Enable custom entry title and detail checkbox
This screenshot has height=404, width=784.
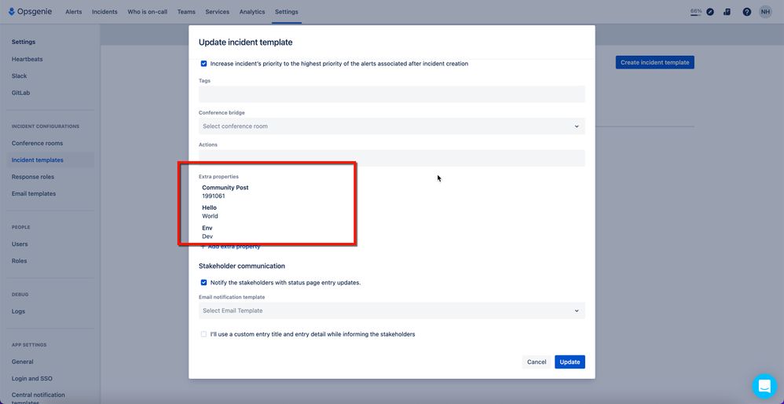pos(203,334)
